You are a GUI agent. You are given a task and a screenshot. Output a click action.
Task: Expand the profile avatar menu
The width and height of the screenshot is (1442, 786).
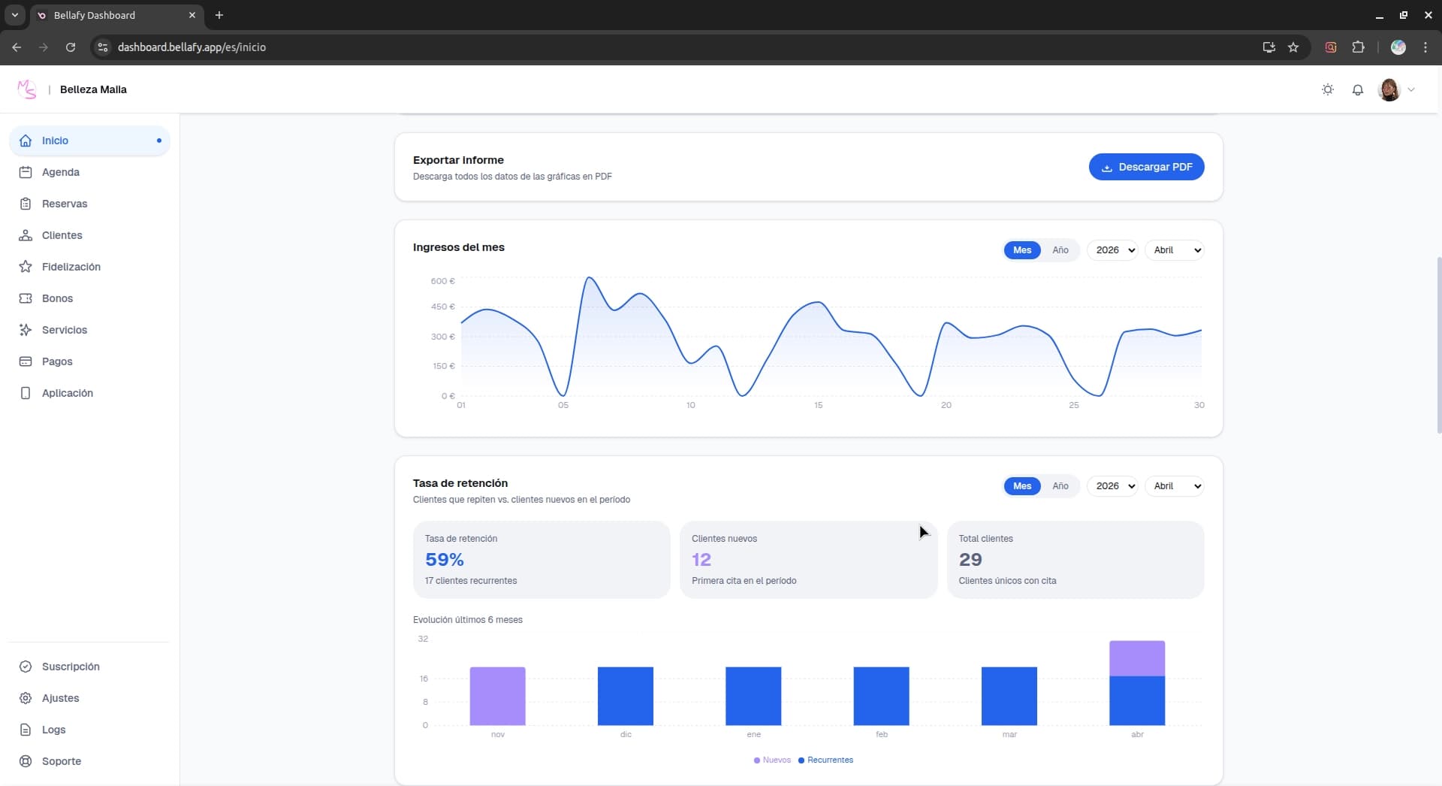coord(1397,89)
